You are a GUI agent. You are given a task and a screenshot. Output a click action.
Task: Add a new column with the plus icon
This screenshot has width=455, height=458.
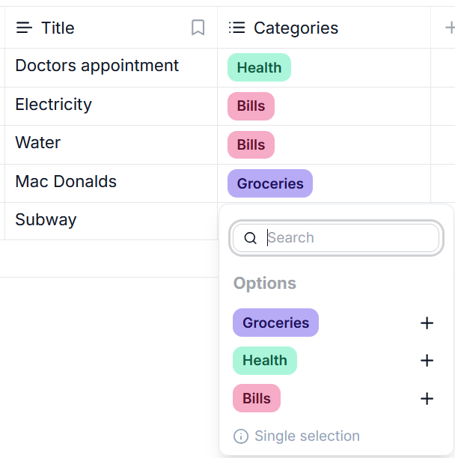(450, 28)
